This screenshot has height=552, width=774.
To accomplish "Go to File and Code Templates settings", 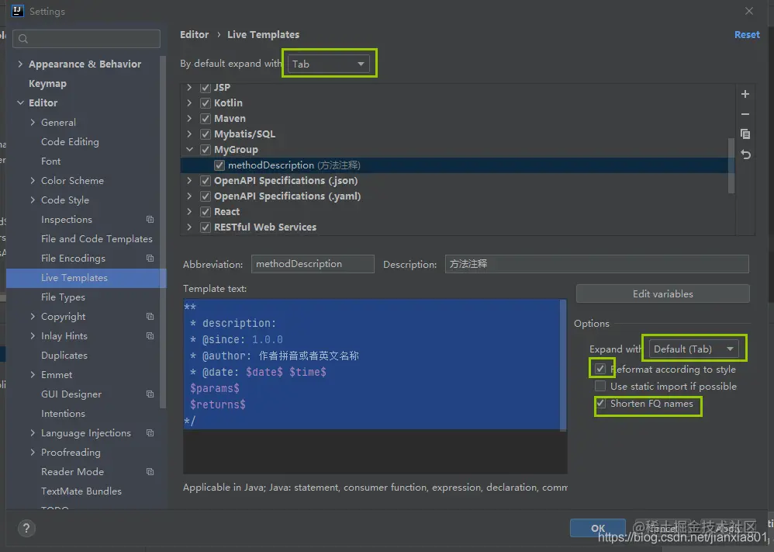I will [97, 238].
